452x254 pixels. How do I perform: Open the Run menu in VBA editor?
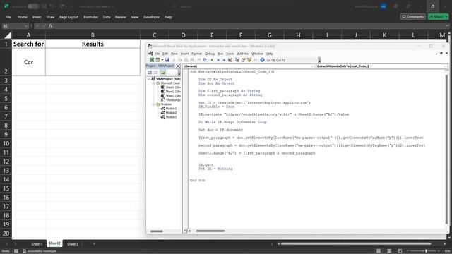(220, 54)
